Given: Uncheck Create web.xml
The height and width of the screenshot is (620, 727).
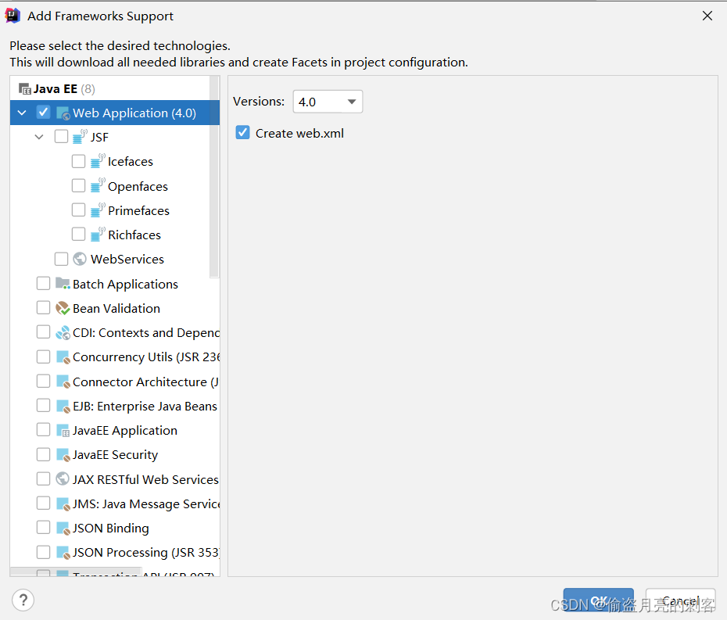Looking at the screenshot, I should coord(242,133).
